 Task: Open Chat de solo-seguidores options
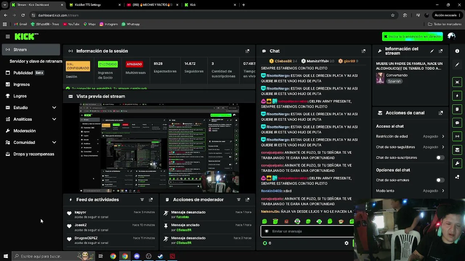tap(410, 147)
